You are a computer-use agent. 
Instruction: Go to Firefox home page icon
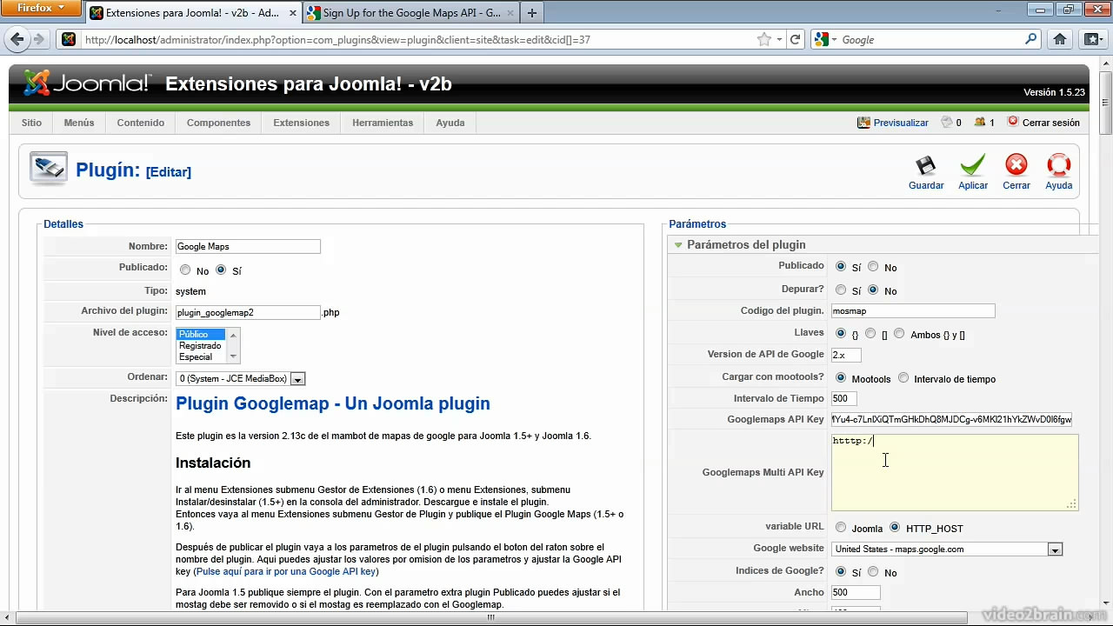[1060, 39]
